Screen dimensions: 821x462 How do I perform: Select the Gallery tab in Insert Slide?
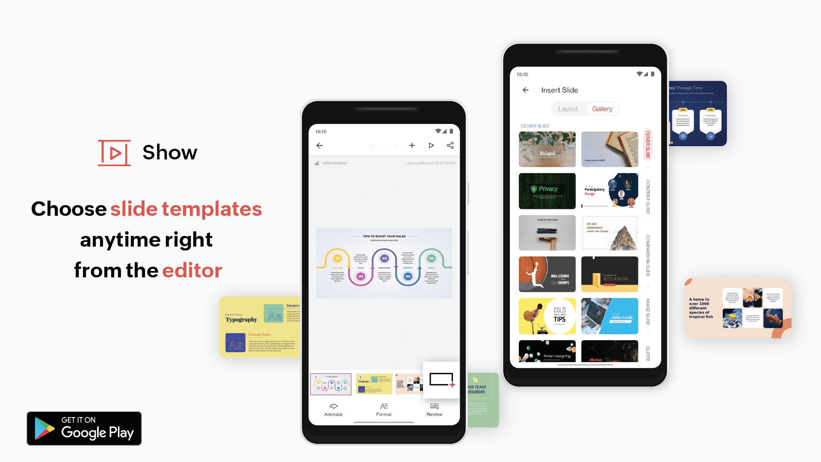tap(603, 109)
